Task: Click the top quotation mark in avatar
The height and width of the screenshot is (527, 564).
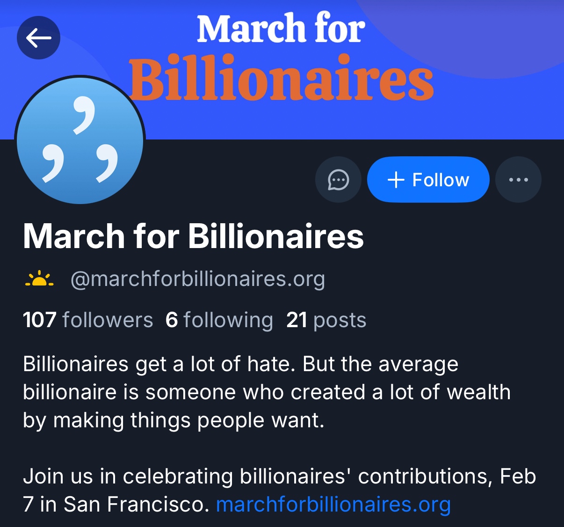Action: pyautogui.click(x=83, y=115)
